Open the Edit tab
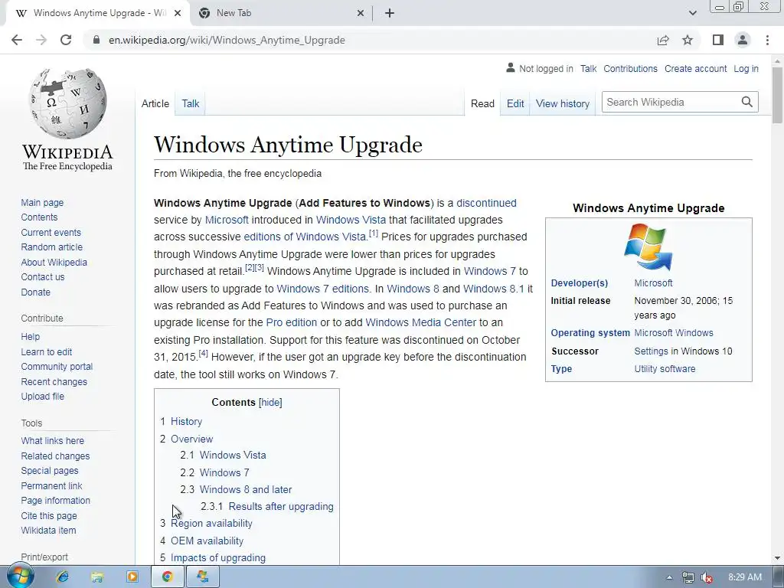 (515, 103)
